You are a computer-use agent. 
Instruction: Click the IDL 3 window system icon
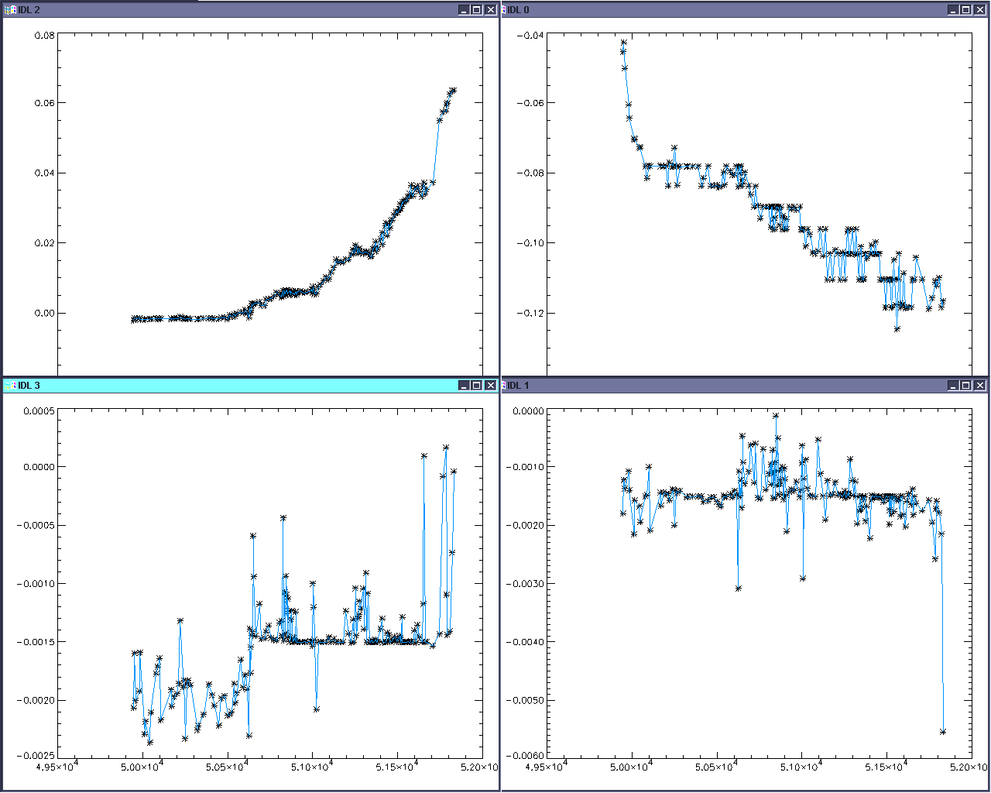[x=10, y=386]
